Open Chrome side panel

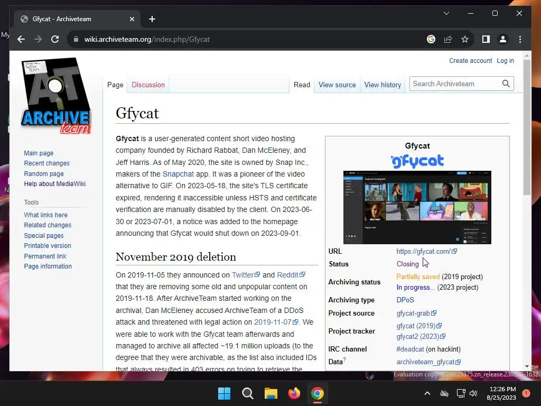pyautogui.click(x=486, y=39)
